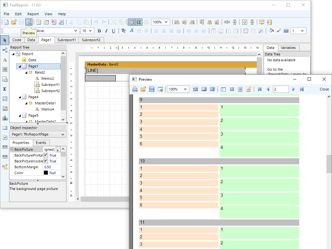The image size is (332, 249).
Task: Toggle the BackPictureVisible checkbox
Action: [46, 161]
